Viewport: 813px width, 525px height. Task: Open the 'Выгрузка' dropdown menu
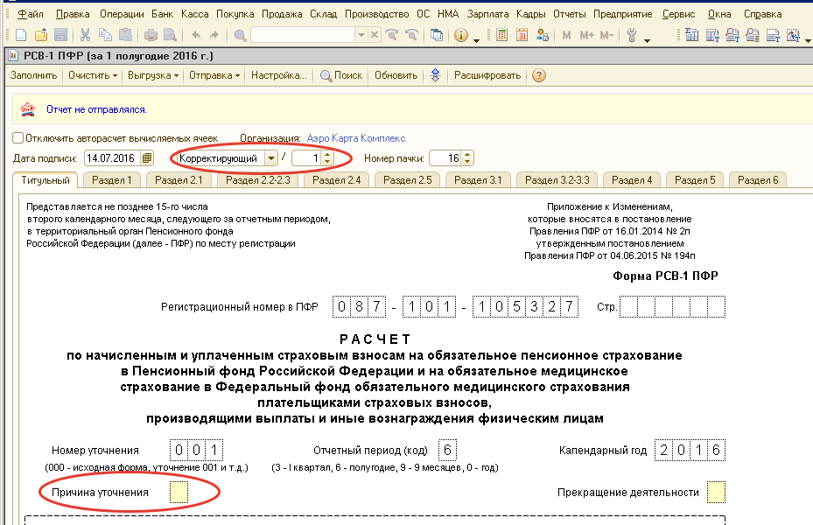(x=152, y=75)
